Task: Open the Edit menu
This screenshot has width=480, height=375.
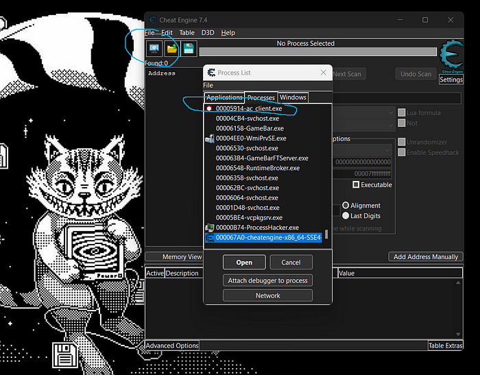Action: coord(167,32)
